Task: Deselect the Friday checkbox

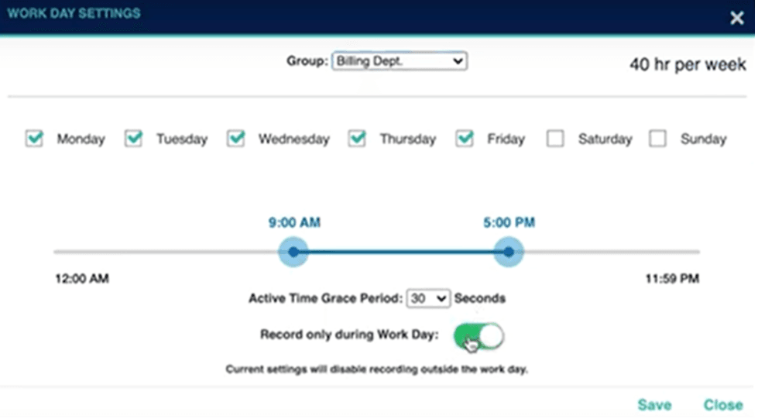Action: pos(465,139)
